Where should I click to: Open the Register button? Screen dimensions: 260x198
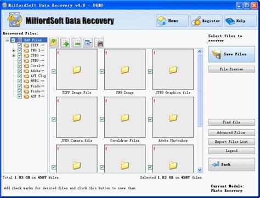[206, 21]
